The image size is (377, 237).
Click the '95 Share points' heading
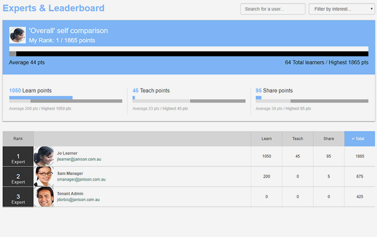coord(274,91)
